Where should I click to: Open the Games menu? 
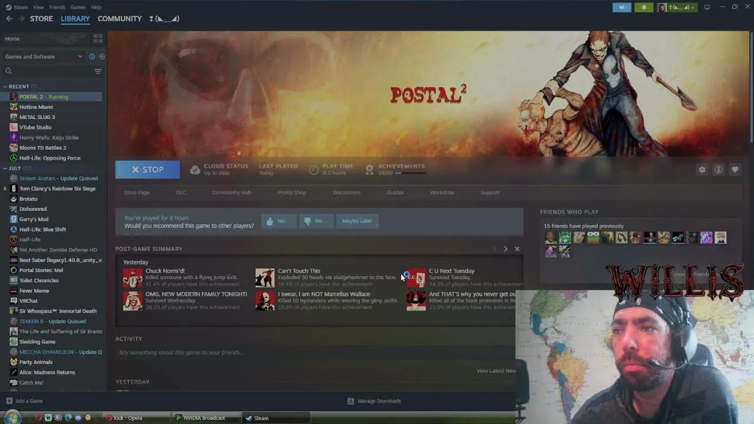[78, 7]
